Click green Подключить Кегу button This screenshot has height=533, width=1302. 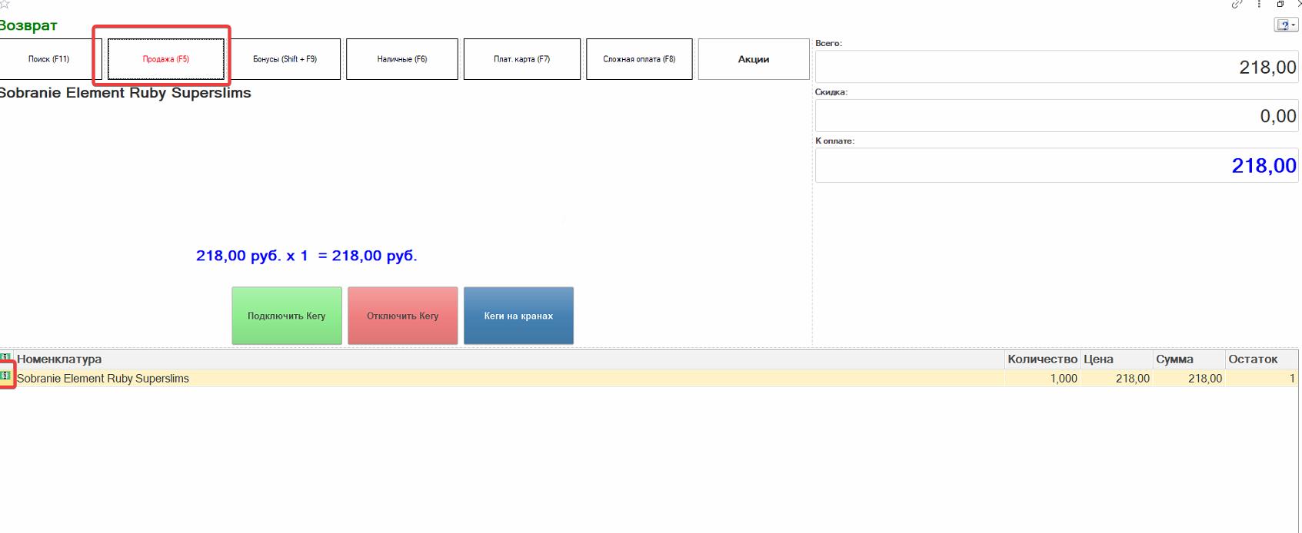pos(287,316)
